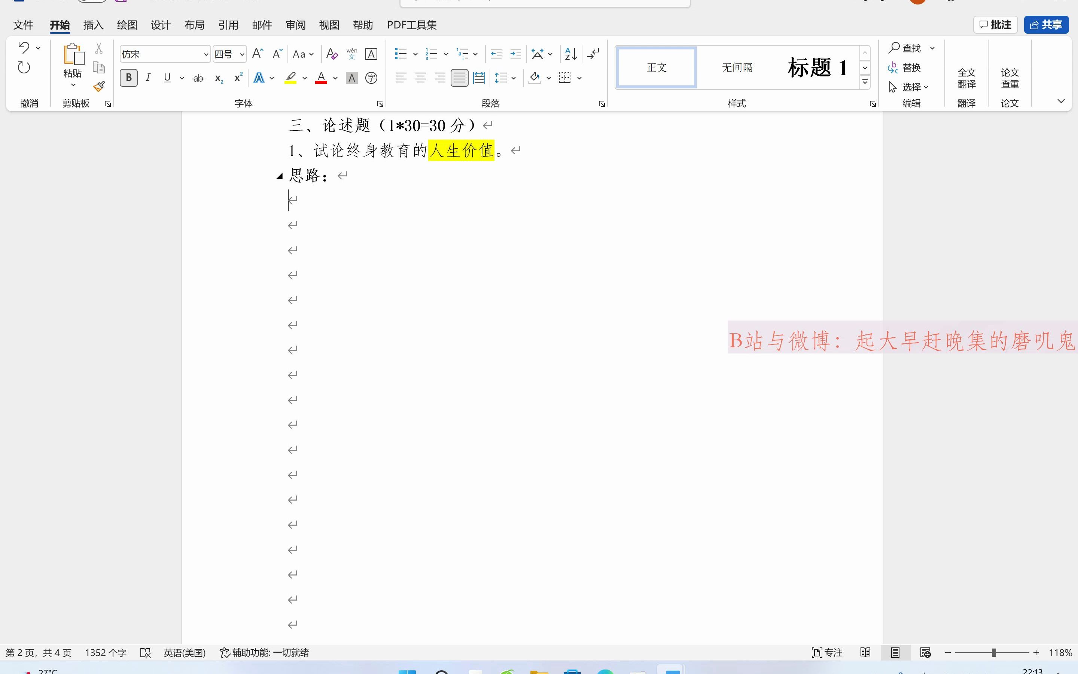Click the 118% zoom level
The image size is (1078, 674).
(1060, 653)
